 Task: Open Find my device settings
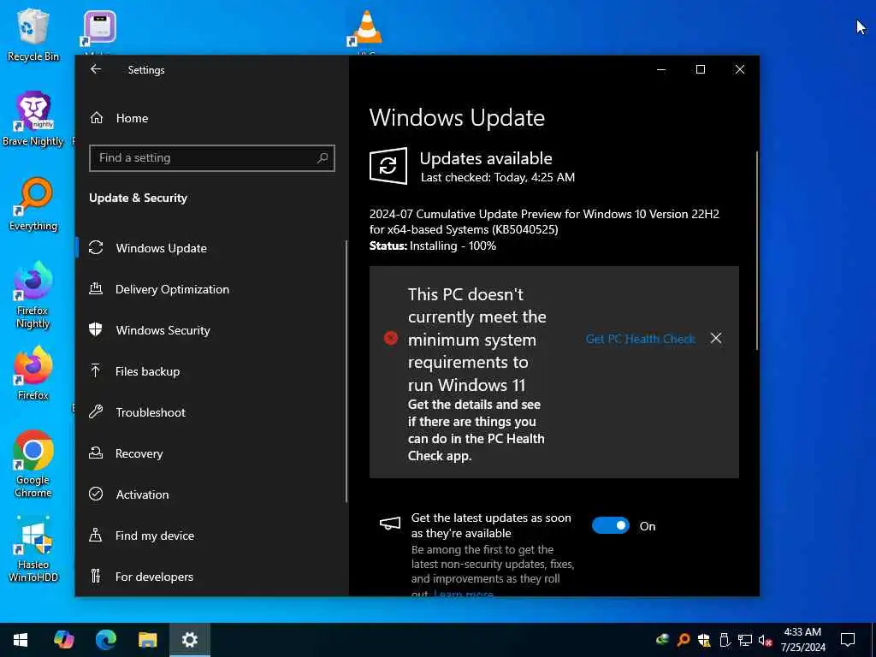(210, 536)
